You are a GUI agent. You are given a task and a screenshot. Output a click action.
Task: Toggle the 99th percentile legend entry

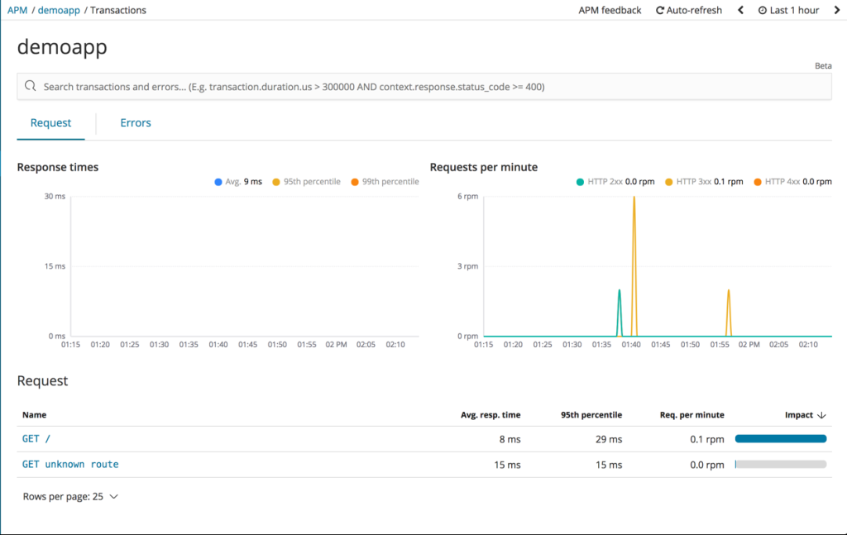(x=385, y=181)
